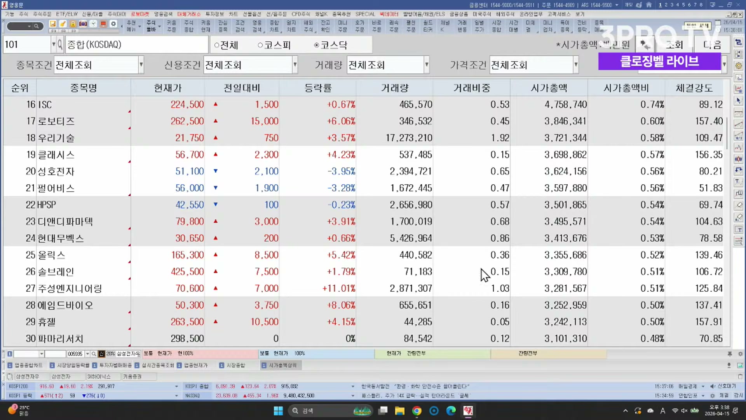This screenshot has height=420, width=746.
Task: Expand the 거래량 condition dropdown
Action: (x=426, y=65)
